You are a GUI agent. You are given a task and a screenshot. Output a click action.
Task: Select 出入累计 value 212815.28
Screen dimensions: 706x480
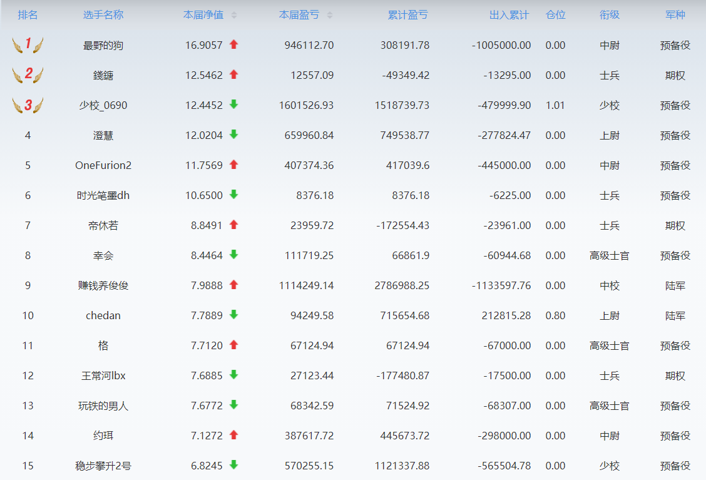tap(506, 315)
